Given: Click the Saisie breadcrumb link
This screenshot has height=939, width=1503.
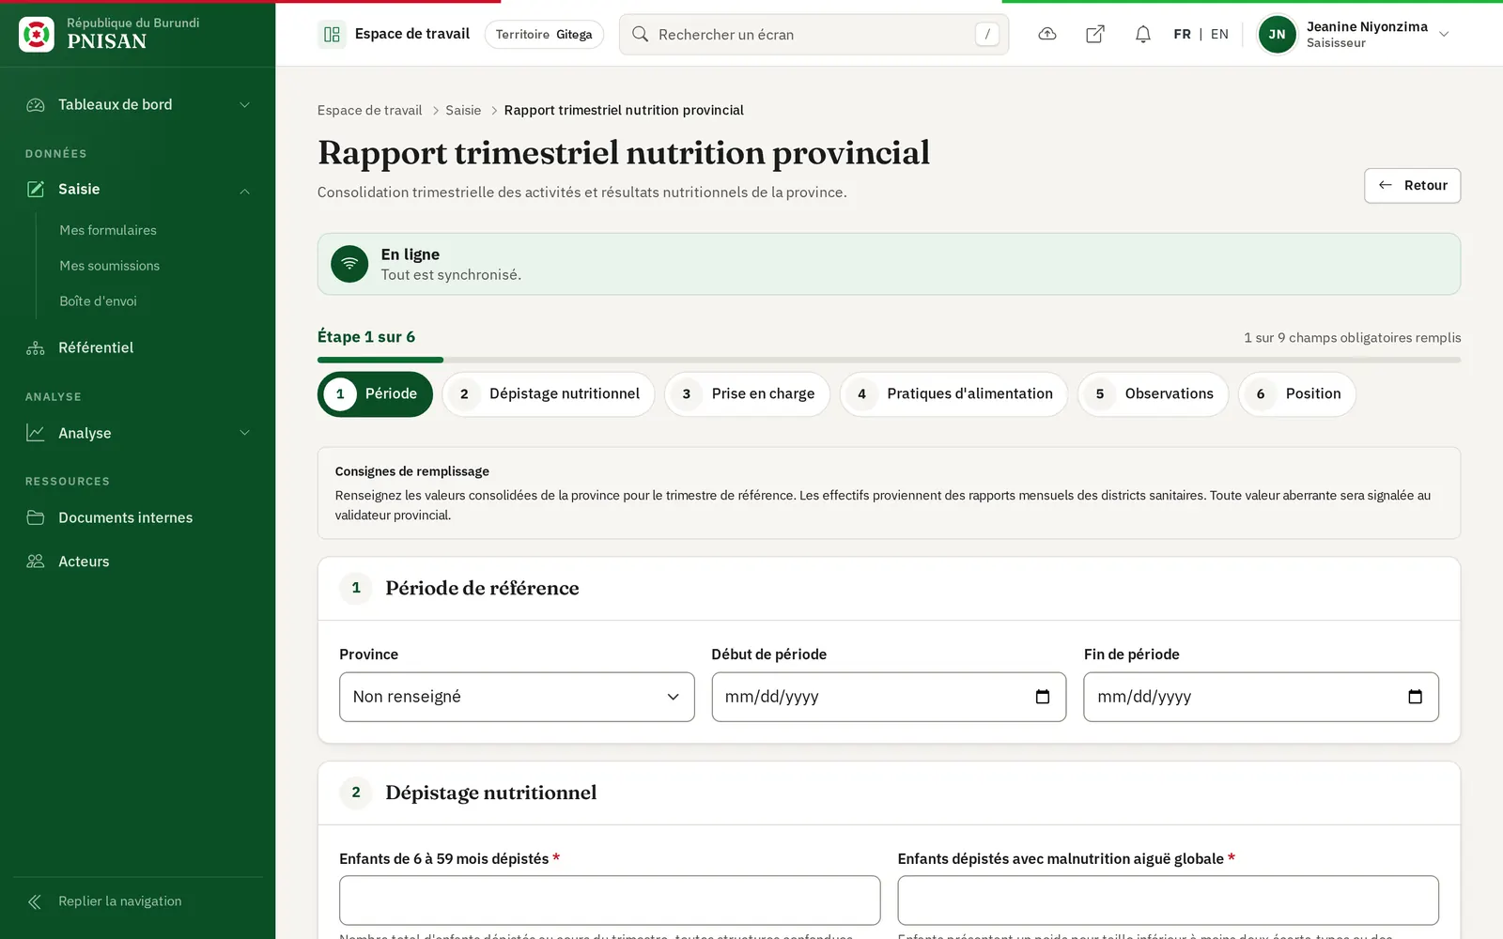Looking at the screenshot, I should point(463,111).
